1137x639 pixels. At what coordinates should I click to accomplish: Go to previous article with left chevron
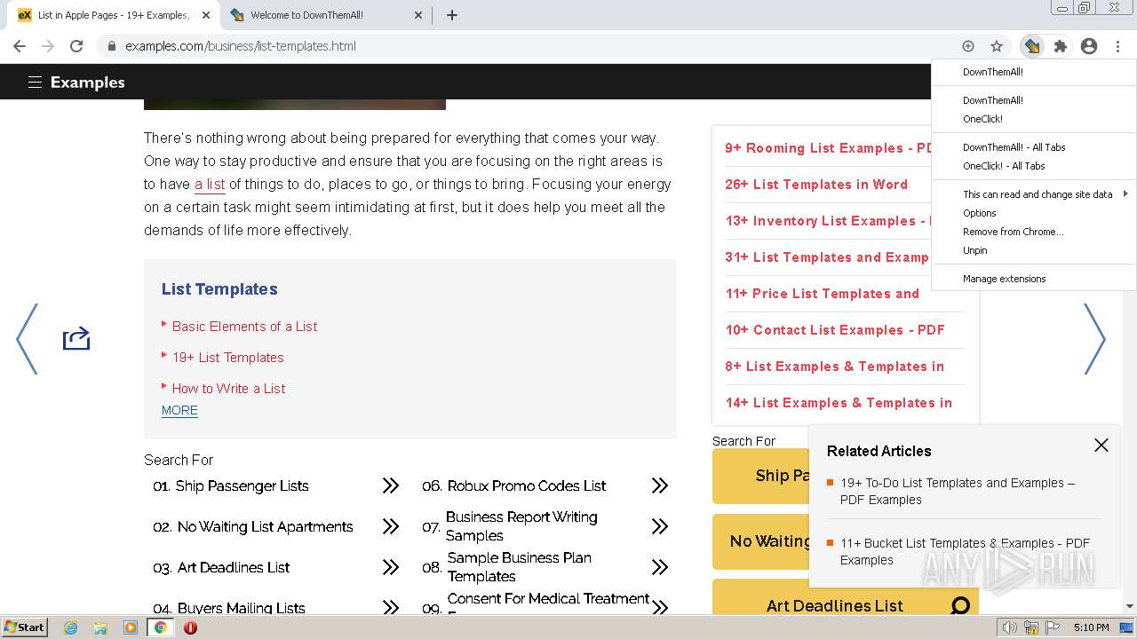(28, 339)
